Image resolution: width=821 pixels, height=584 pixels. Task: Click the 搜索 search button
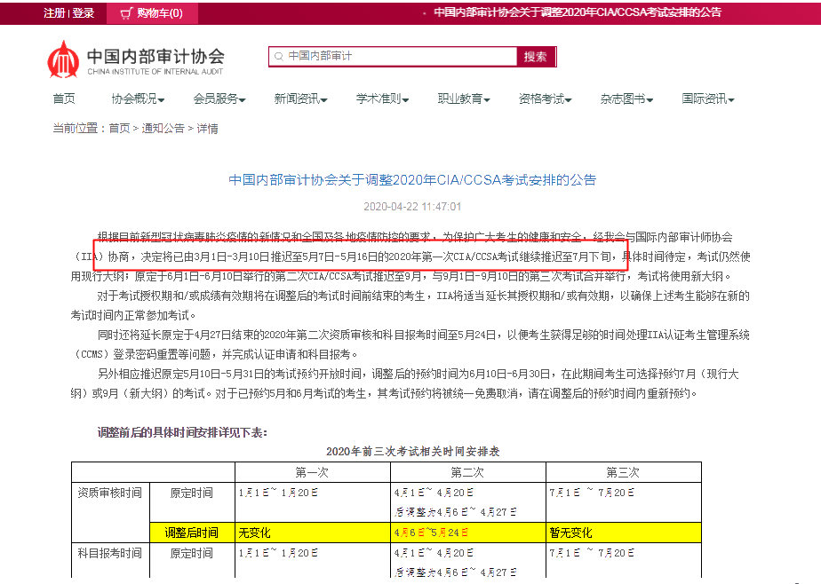coord(535,57)
